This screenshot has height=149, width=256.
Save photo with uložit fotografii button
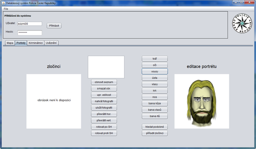coord(104,108)
